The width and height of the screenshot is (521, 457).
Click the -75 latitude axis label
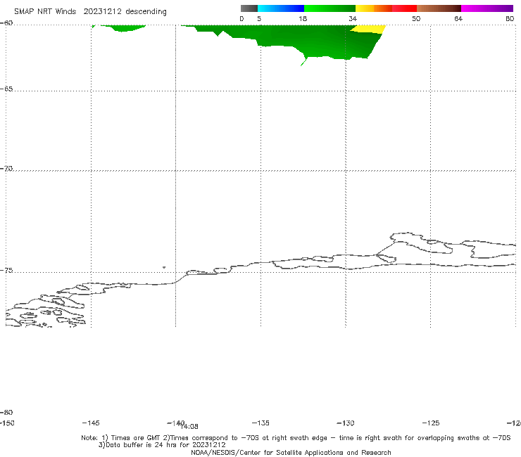[x=6, y=271]
